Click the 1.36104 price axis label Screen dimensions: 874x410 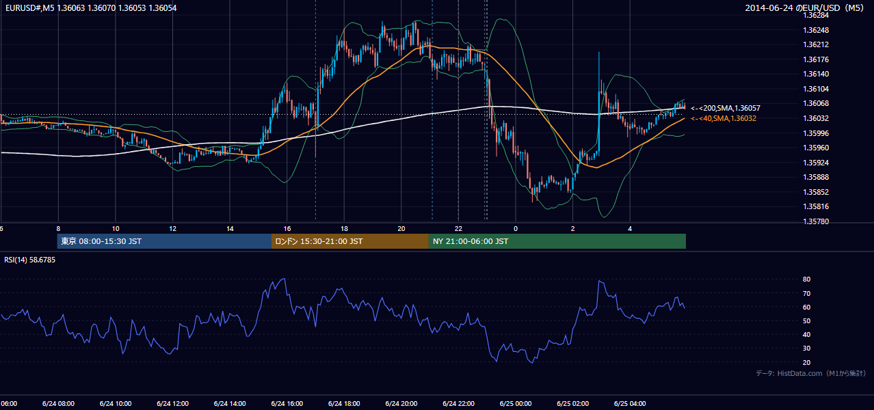816,89
